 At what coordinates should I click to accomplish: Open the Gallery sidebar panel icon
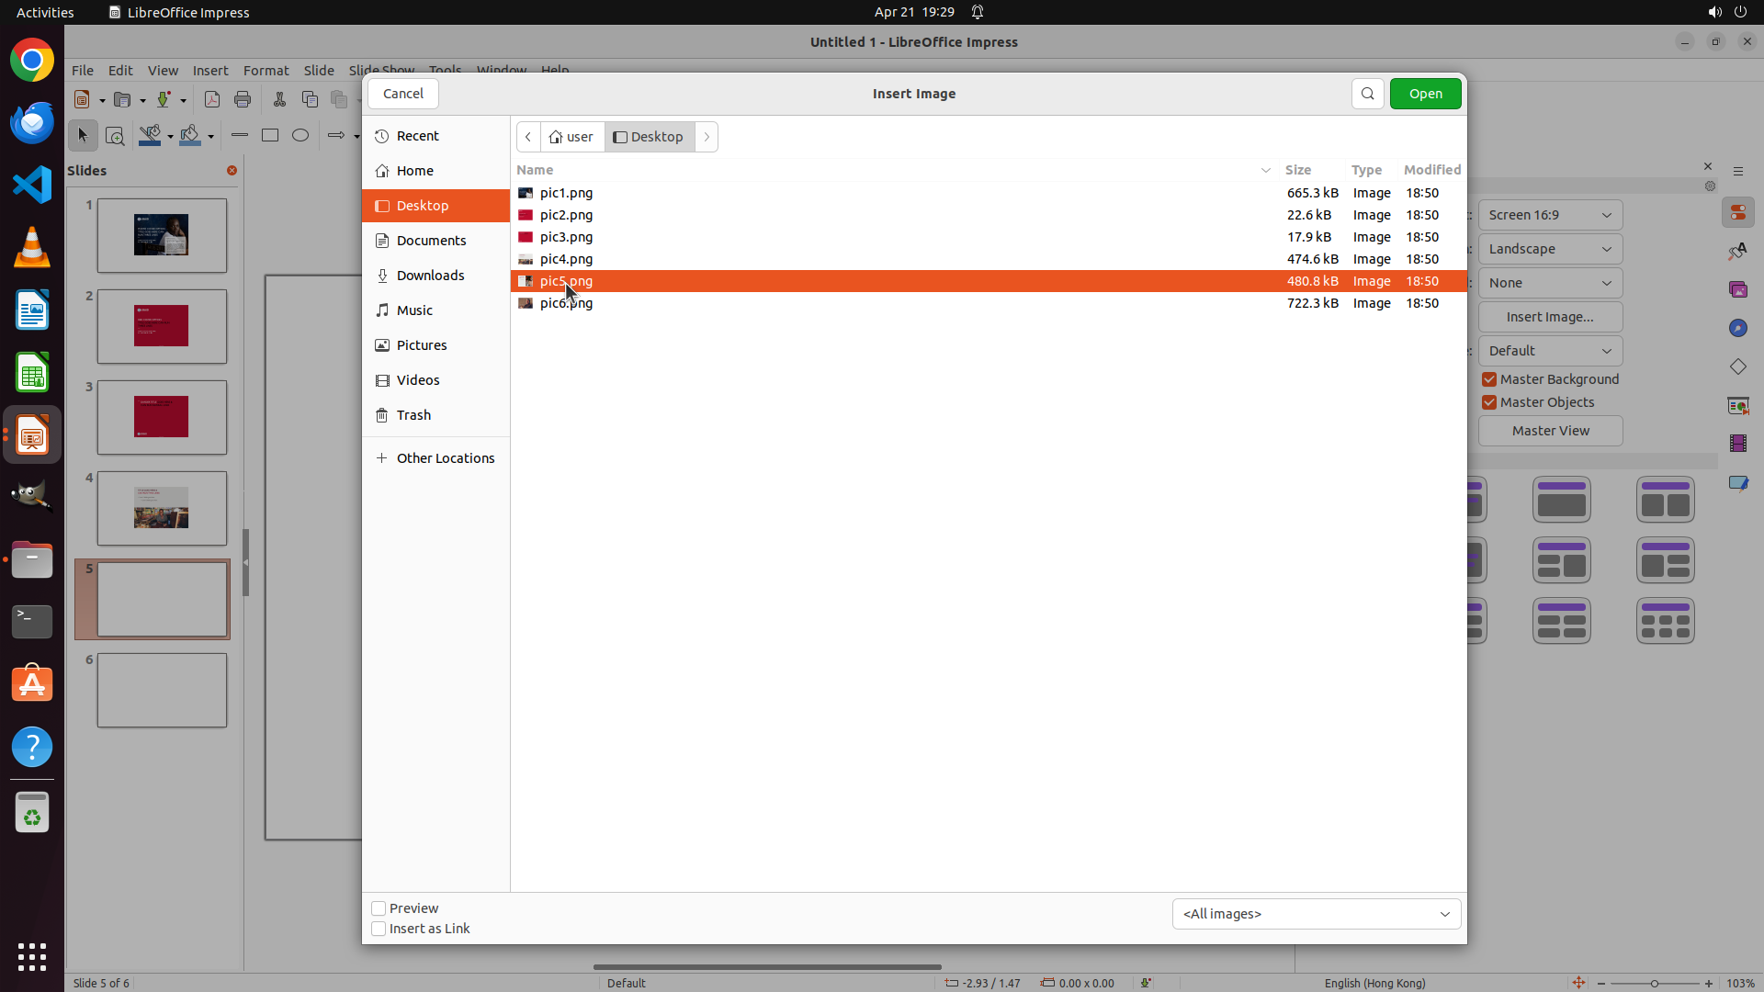[x=1737, y=289]
